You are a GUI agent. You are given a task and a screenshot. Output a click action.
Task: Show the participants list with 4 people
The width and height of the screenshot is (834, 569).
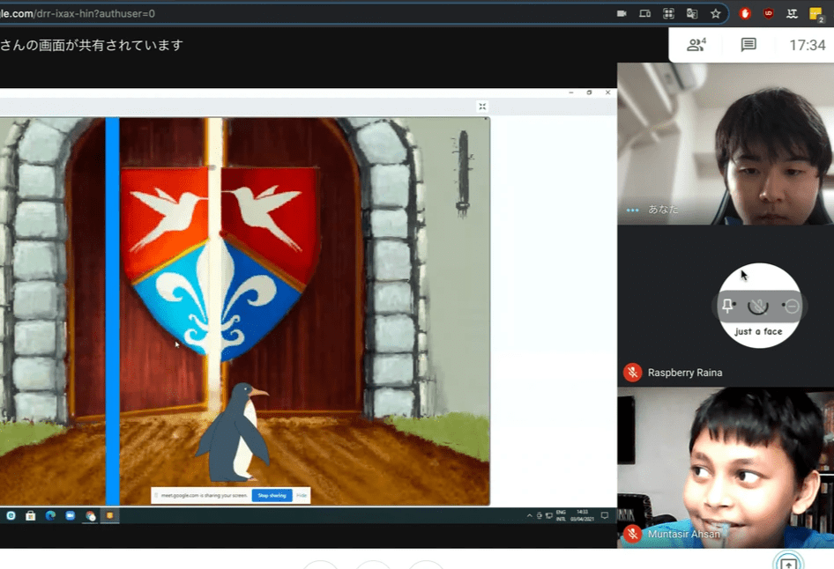pyautogui.click(x=696, y=45)
